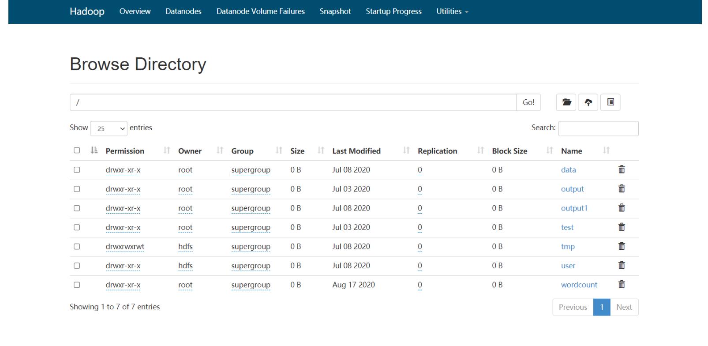Sort by the Block Size column arrows
This screenshot has height=346, width=708.
coord(549,150)
